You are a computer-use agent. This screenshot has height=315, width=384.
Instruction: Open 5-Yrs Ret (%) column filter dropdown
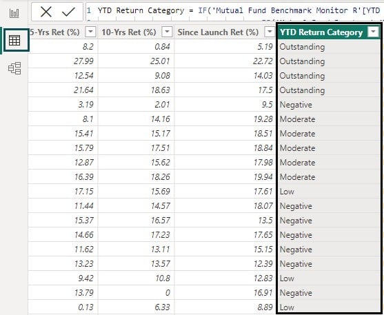click(x=90, y=32)
